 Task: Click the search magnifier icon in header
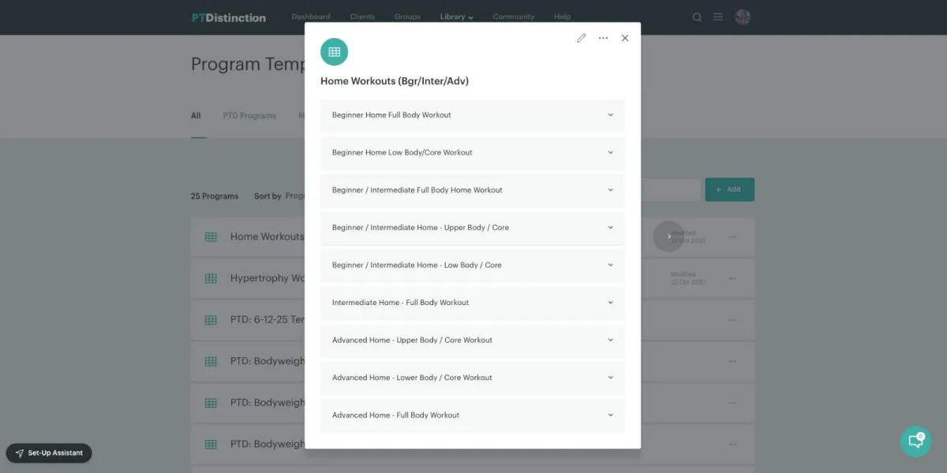point(697,17)
